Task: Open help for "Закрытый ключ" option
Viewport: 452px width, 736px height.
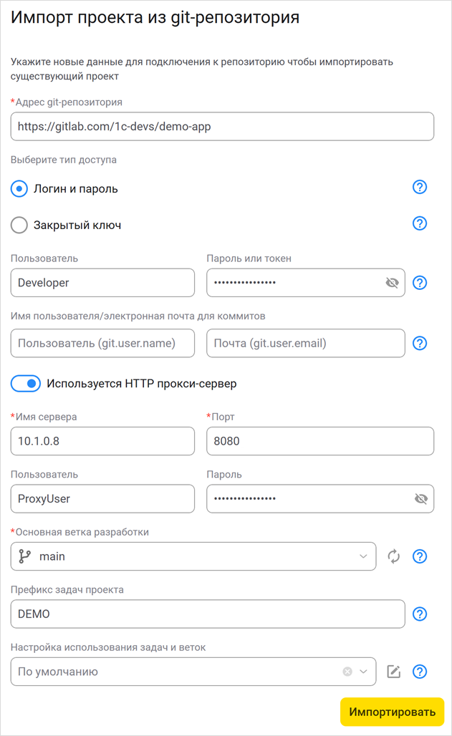Action: click(420, 223)
